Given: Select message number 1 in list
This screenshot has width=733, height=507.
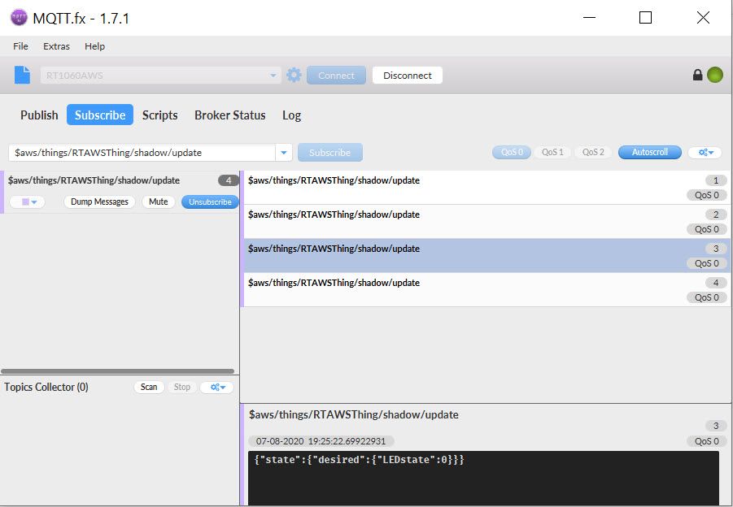Looking at the screenshot, I should (x=486, y=187).
